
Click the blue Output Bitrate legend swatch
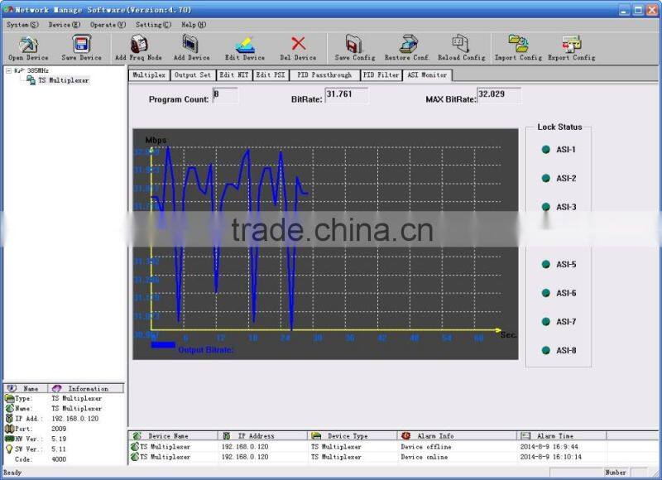pyautogui.click(x=163, y=344)
